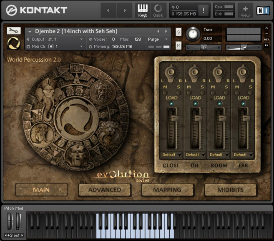Solo the FAR mic channel

coord(250,93)
